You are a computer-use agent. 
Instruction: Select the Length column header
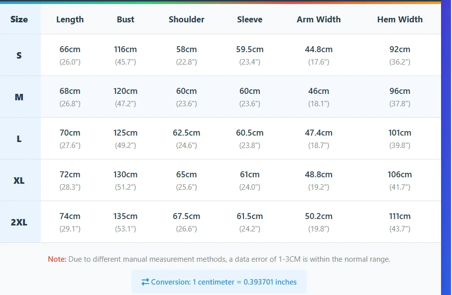coord(70,20)
